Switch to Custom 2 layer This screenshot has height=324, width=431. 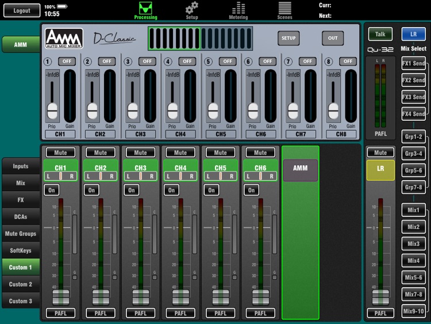pyautogui.click(x=21, y=284)
